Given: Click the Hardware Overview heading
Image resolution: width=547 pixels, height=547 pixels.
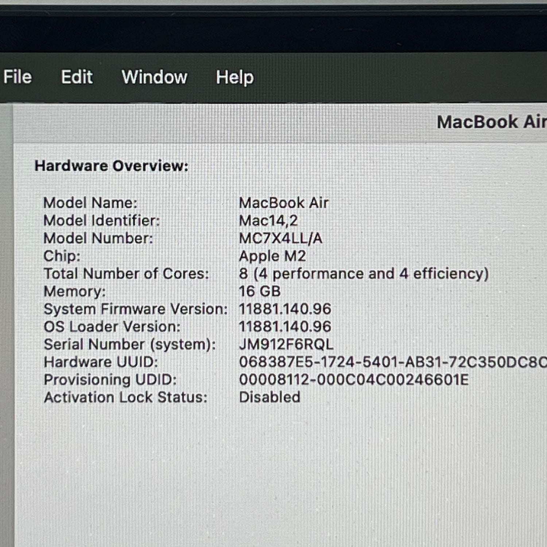Looking at the screenshot, I should click(x=112, y=166).
